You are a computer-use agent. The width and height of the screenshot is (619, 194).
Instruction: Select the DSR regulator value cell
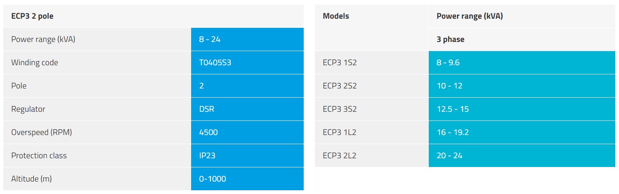click(x=206, y=109)
